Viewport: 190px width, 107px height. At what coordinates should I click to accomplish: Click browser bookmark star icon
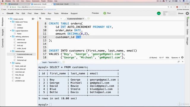coord(171,7)
